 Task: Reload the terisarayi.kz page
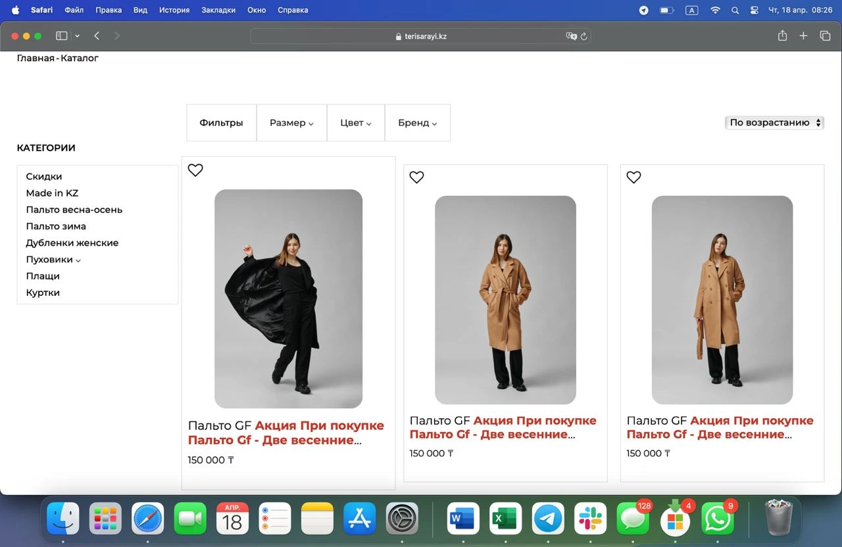point(584,36)
